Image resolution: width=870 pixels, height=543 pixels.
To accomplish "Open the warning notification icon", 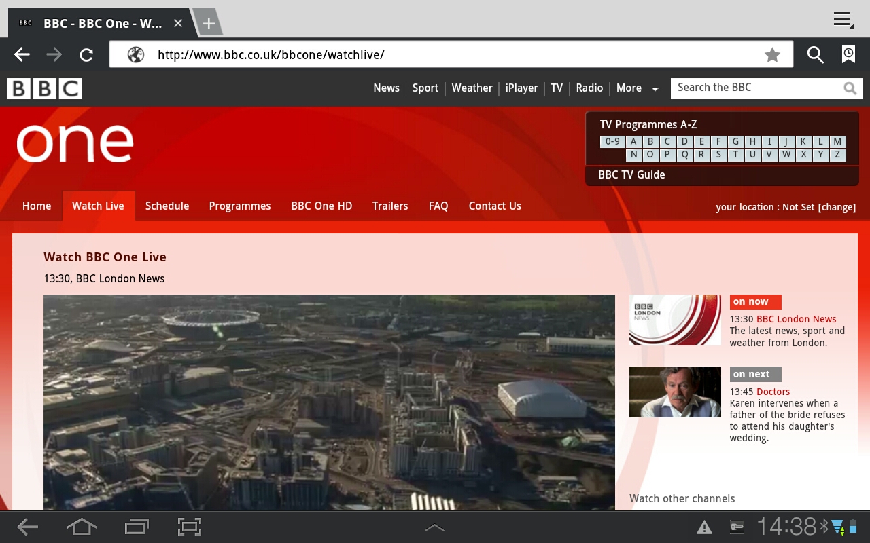I will [x=704, y=527].
